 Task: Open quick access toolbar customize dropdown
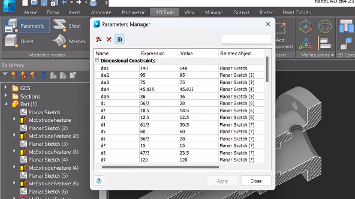tap(106, 3)
